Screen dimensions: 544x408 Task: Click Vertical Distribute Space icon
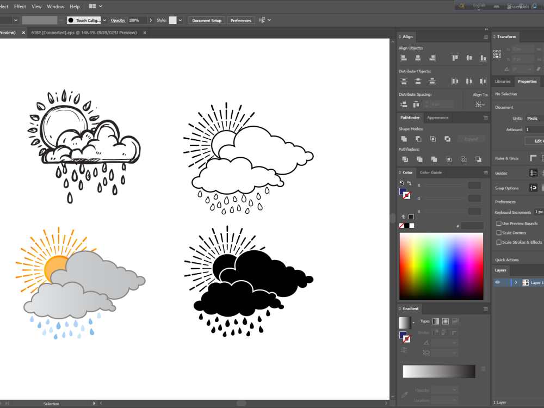pos(404,104)
